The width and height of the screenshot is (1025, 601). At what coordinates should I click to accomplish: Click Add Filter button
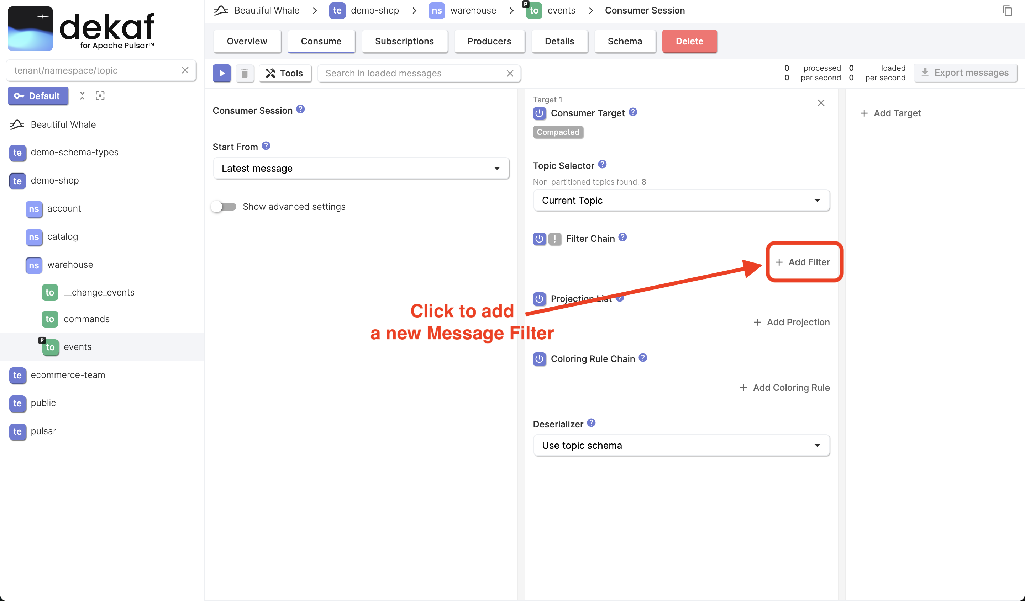803,262
